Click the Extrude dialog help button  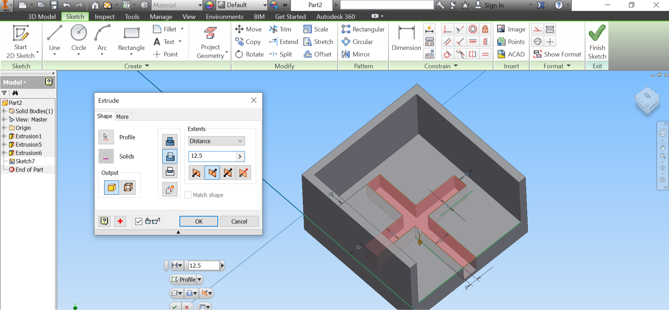[x=105, y=221]
